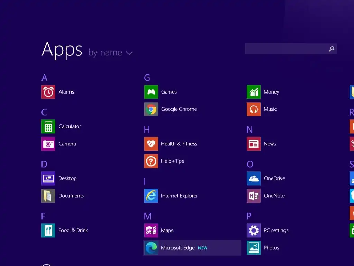Open the Photos app icon

tap(254, 248)
